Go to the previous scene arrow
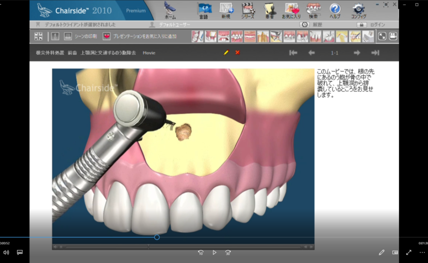The image size is (428, 263). point(311,53)
